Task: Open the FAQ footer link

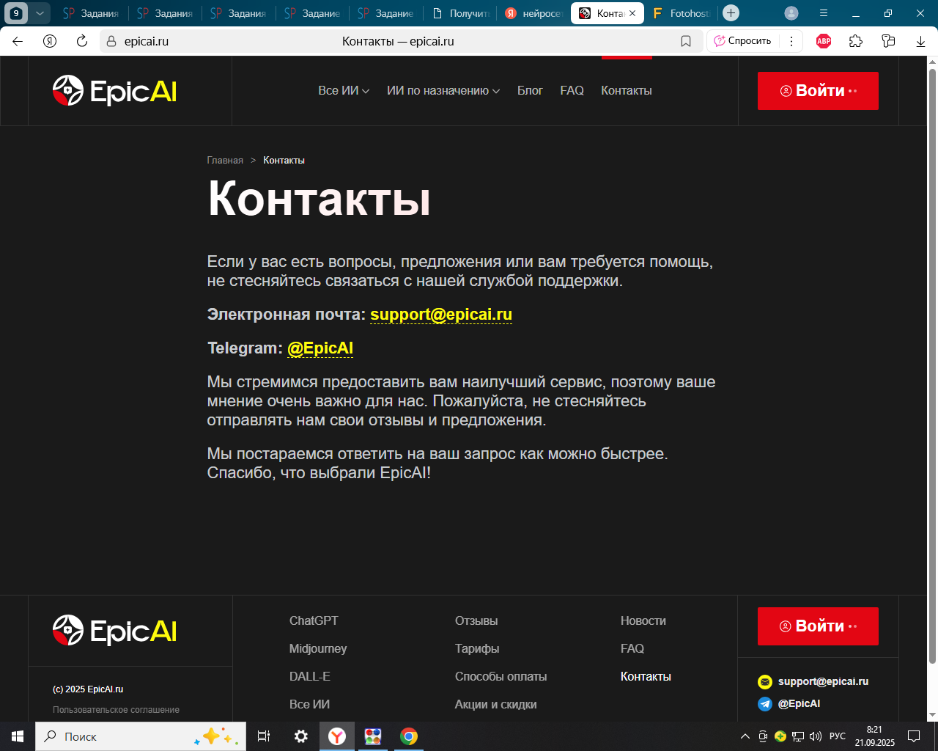Action: 632,649
